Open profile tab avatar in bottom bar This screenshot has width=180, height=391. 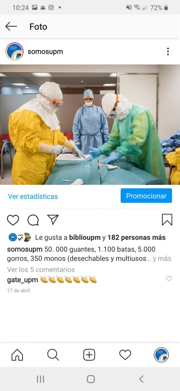161,355
